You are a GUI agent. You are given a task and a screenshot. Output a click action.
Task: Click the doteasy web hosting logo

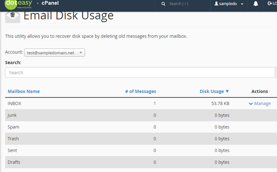coord(18,4)
